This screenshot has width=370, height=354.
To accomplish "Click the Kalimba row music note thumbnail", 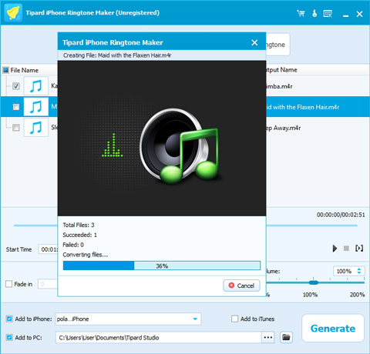I will click(36, 85).
